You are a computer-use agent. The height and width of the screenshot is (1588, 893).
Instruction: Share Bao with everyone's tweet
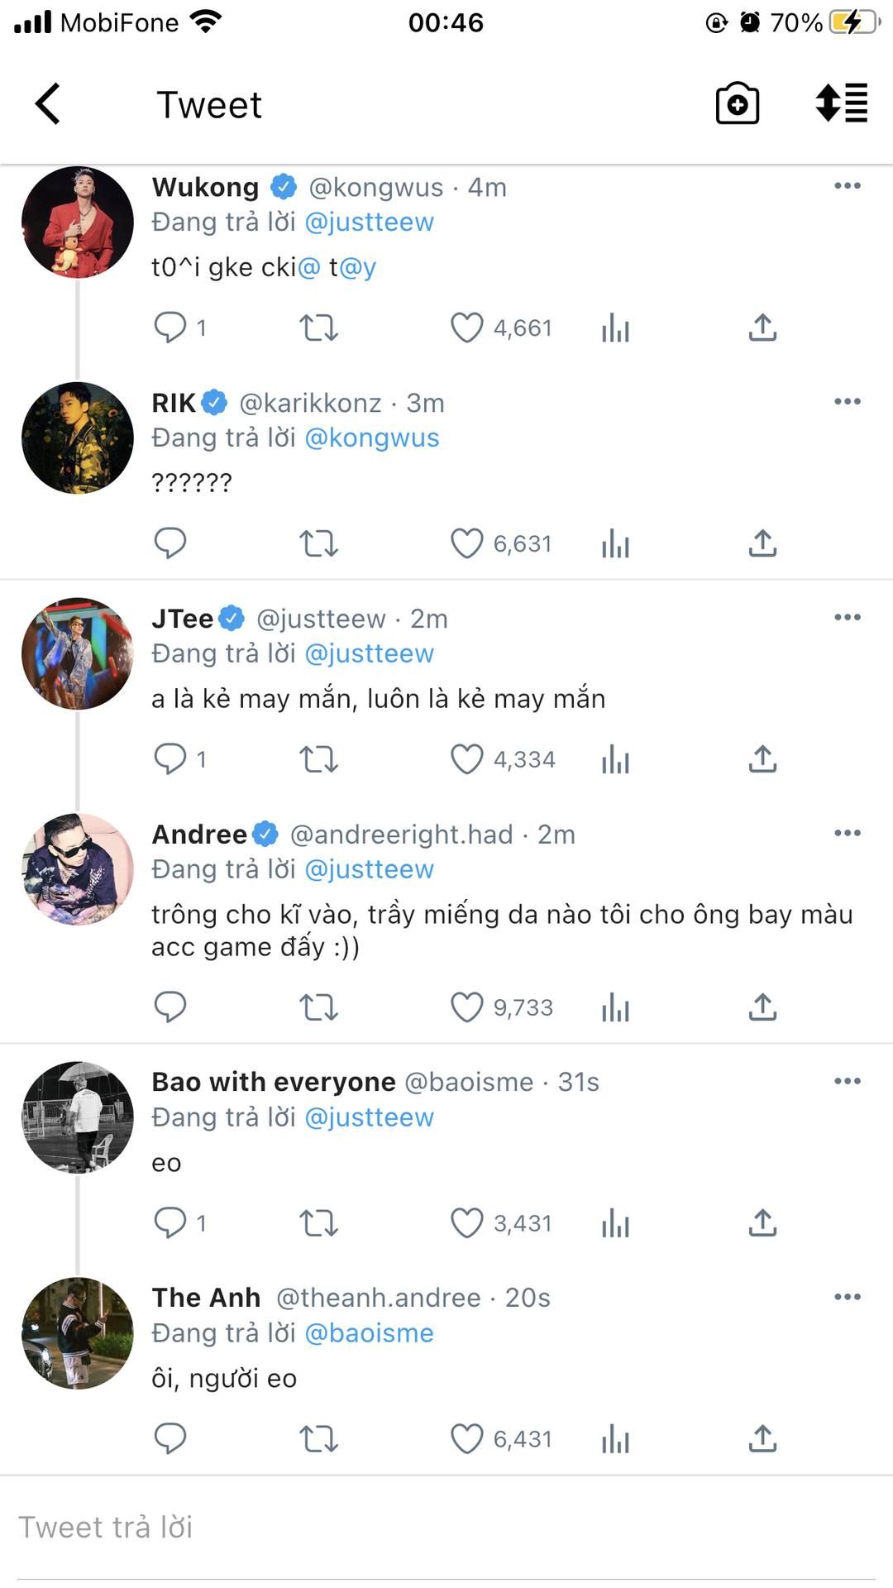tap(762, 1223)
